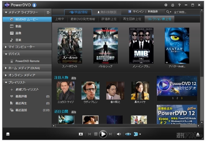
Task: Skip to next track button
Action: click(x=111, y=134)
